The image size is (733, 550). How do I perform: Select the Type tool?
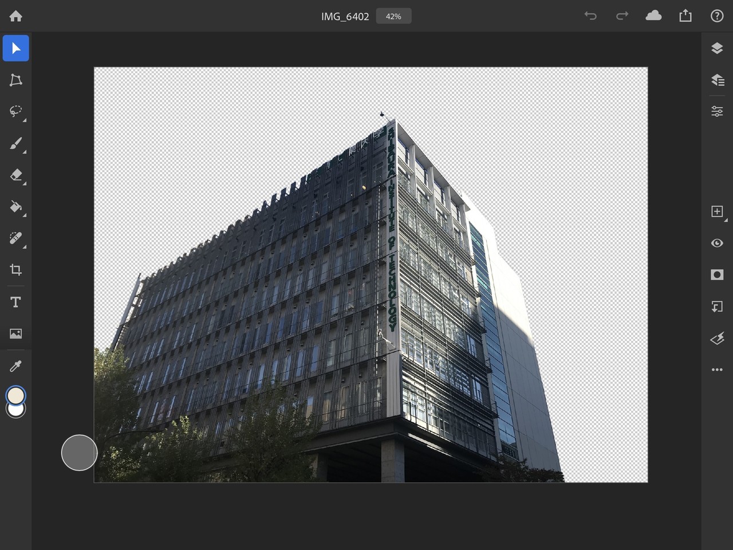click(15, 302)
